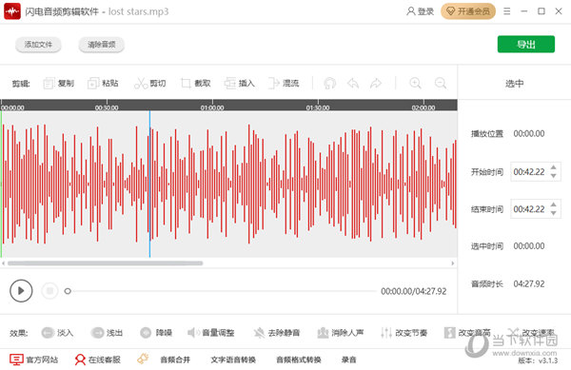Viewport: 571px width, 370px height.
Task: Click the Copy (复制) tool
Action: click(59, 84)
